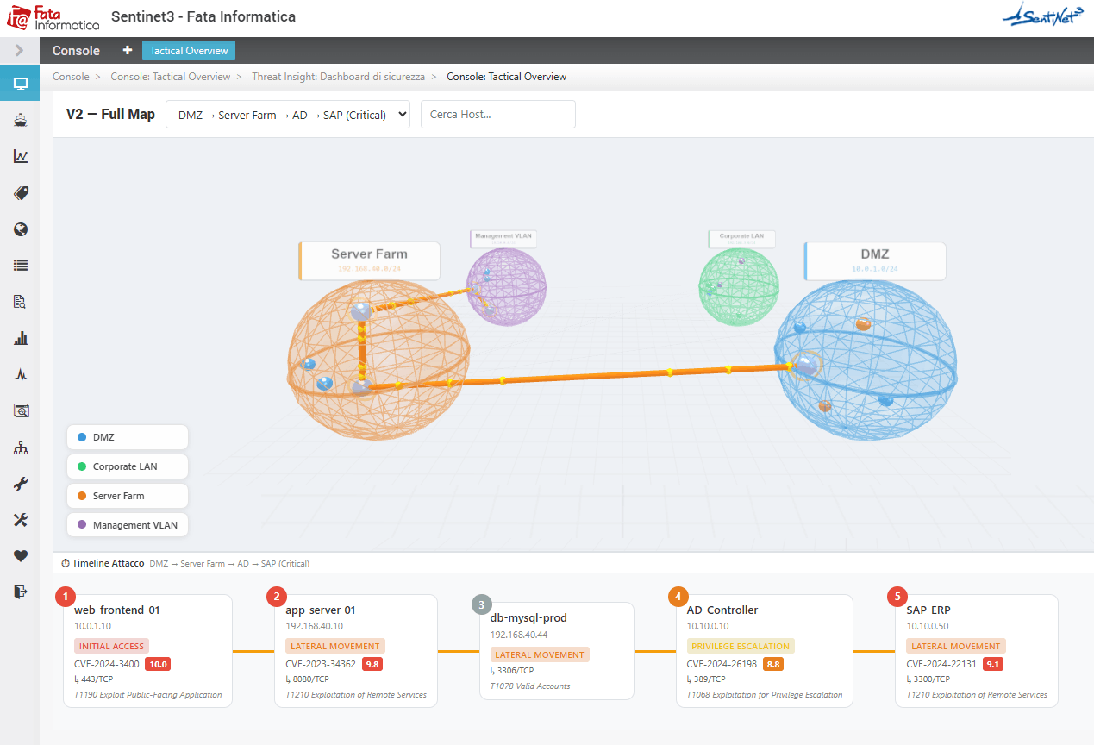
Task: Toggle DMZ legend entry
Action: pyautogui.click(x=127, y=437)
